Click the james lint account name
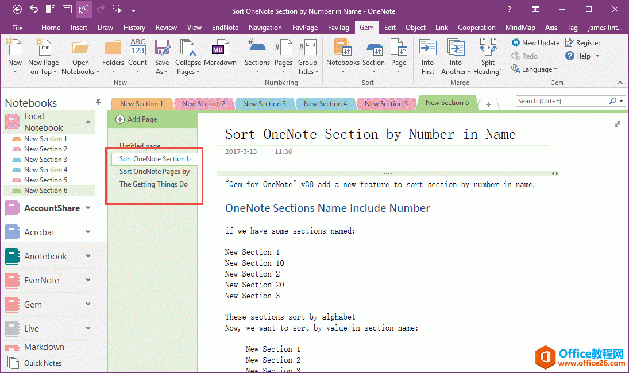629x373 pixels. tap(605, 27)
